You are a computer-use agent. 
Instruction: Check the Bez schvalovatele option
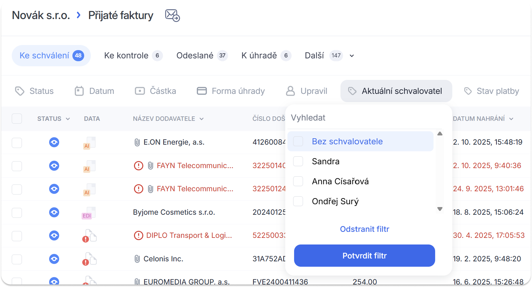(x=298, y=141)
